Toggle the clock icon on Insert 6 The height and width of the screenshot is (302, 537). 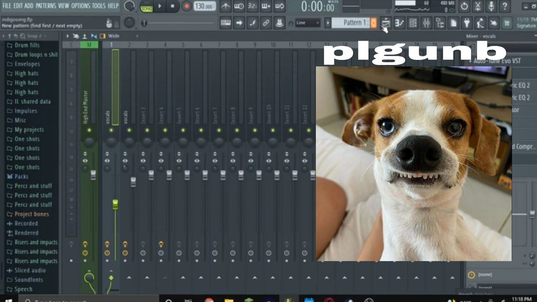tap(197, 253)
